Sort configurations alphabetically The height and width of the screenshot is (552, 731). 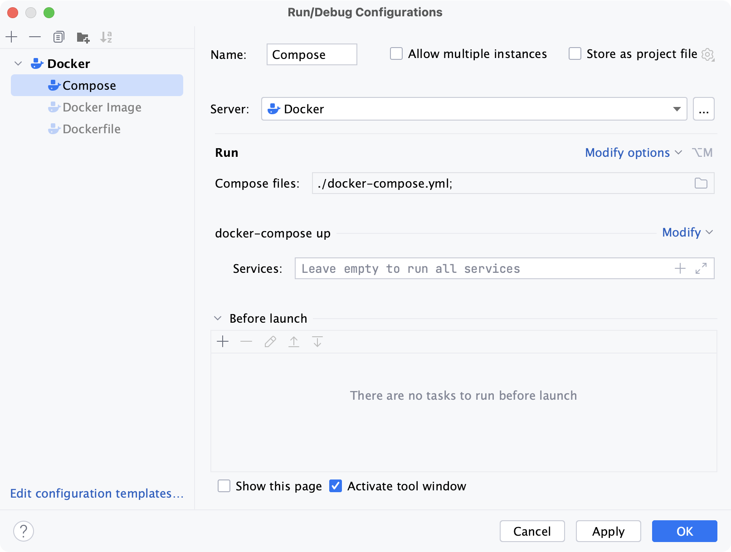(107, 37)
